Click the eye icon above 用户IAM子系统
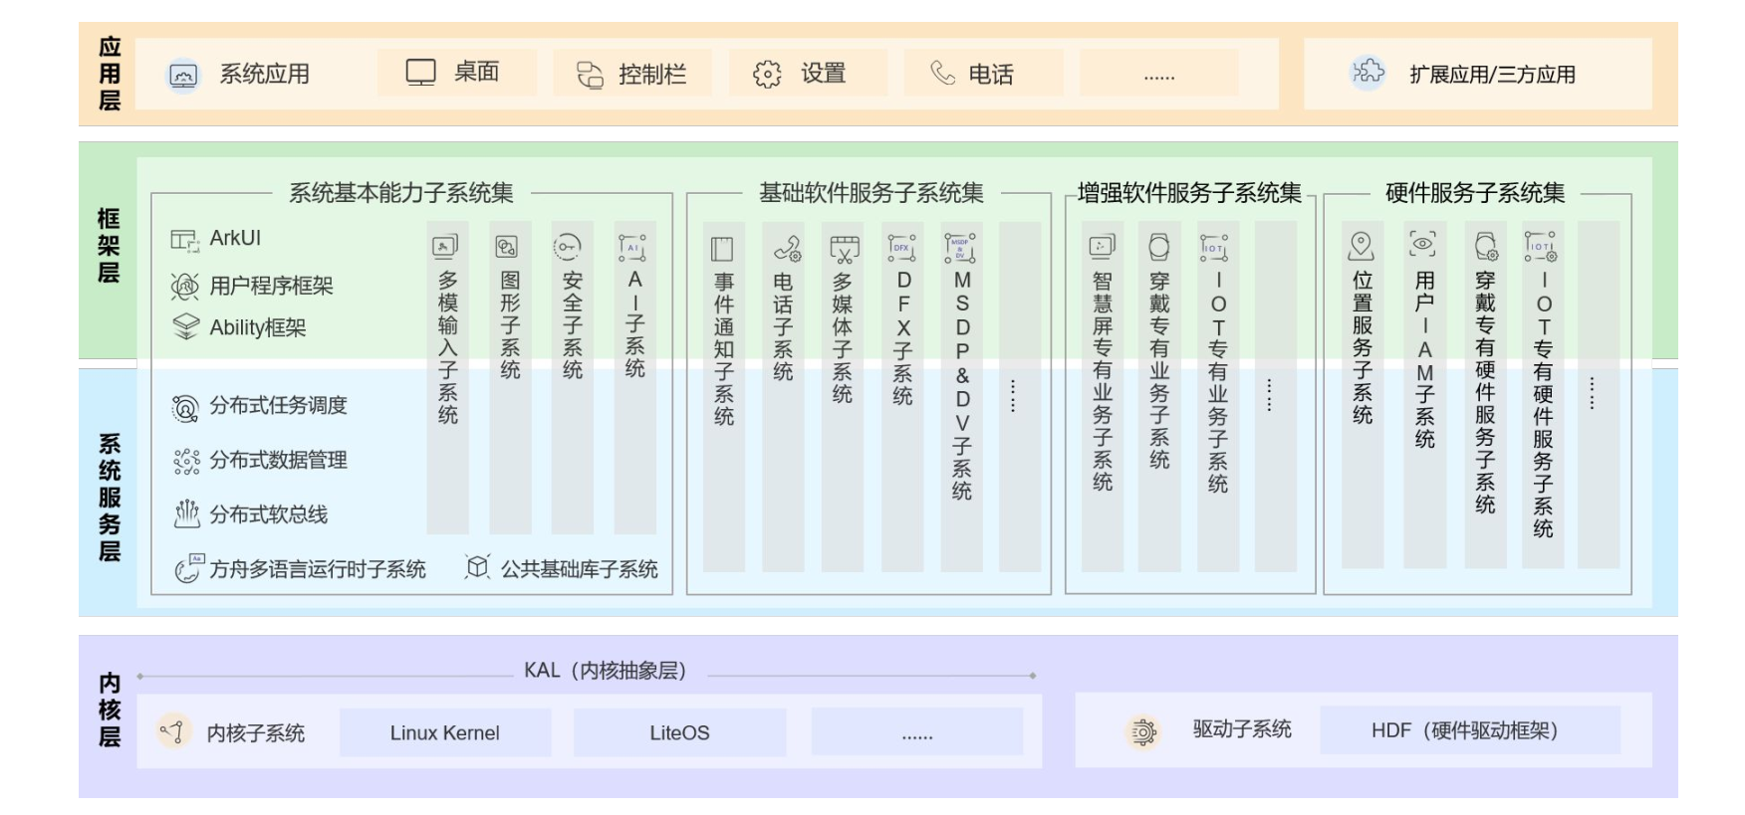The image size is (1745, 815). tap(1422, 244)
